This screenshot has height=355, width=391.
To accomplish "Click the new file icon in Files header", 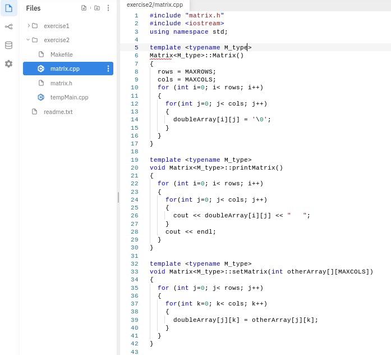I will pos(84,8).
